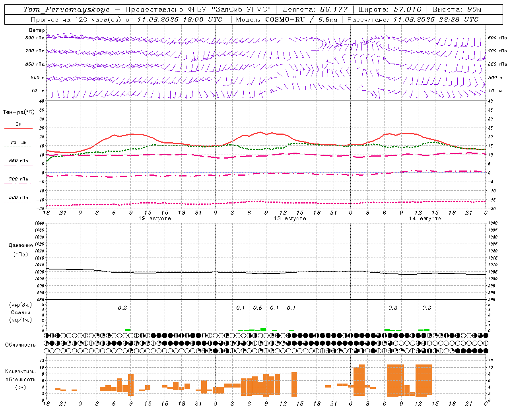Viewport: 509px width, 407px height.
Task: Click the 'Тем-ра(°C)' temperature axis label
Action: coord(19,112)
